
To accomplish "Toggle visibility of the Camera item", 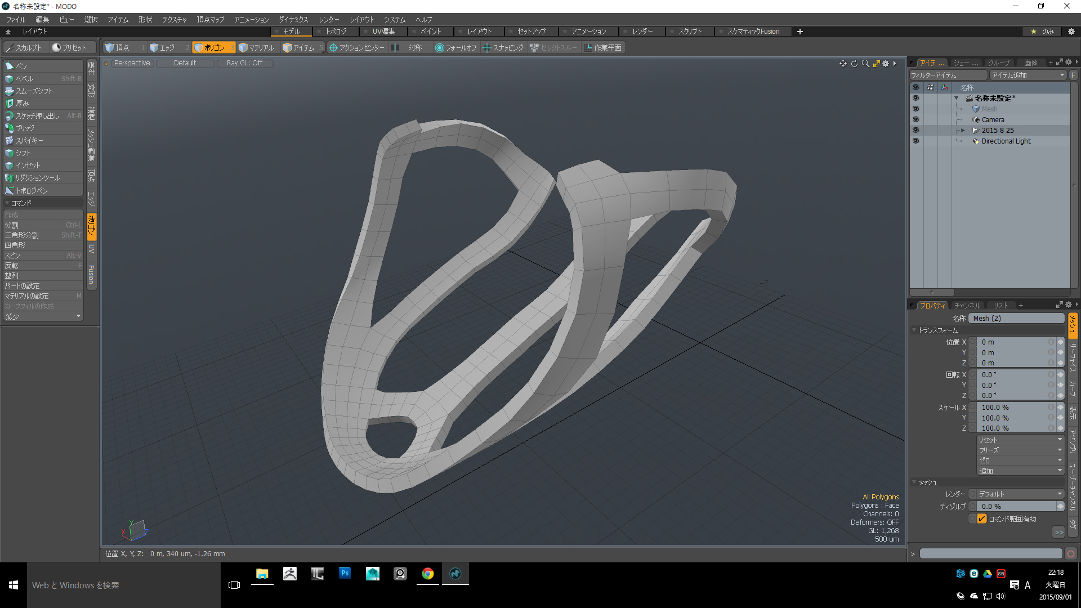I will pyautogui.click(x=915, y=119).
